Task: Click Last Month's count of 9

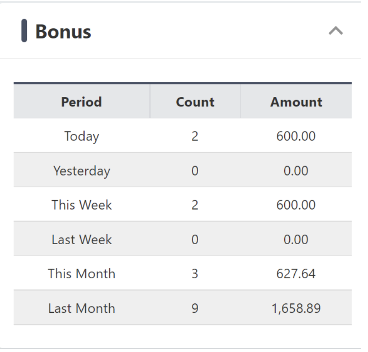Action: click(195, 308)
